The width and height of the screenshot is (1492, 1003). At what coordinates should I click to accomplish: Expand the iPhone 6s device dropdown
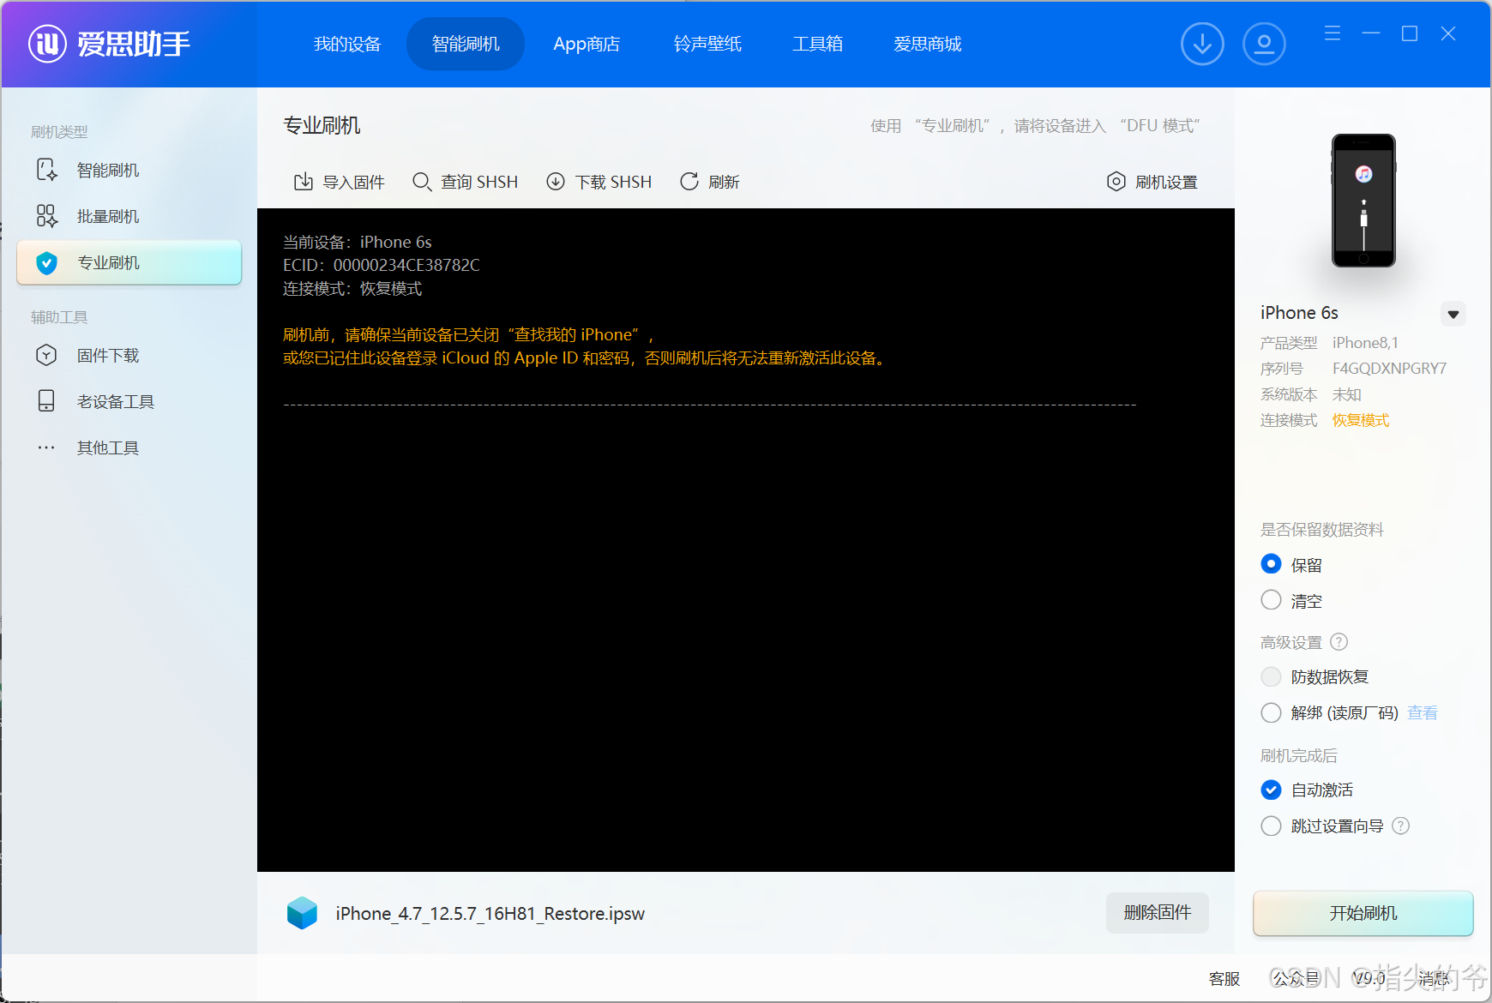1453,314
